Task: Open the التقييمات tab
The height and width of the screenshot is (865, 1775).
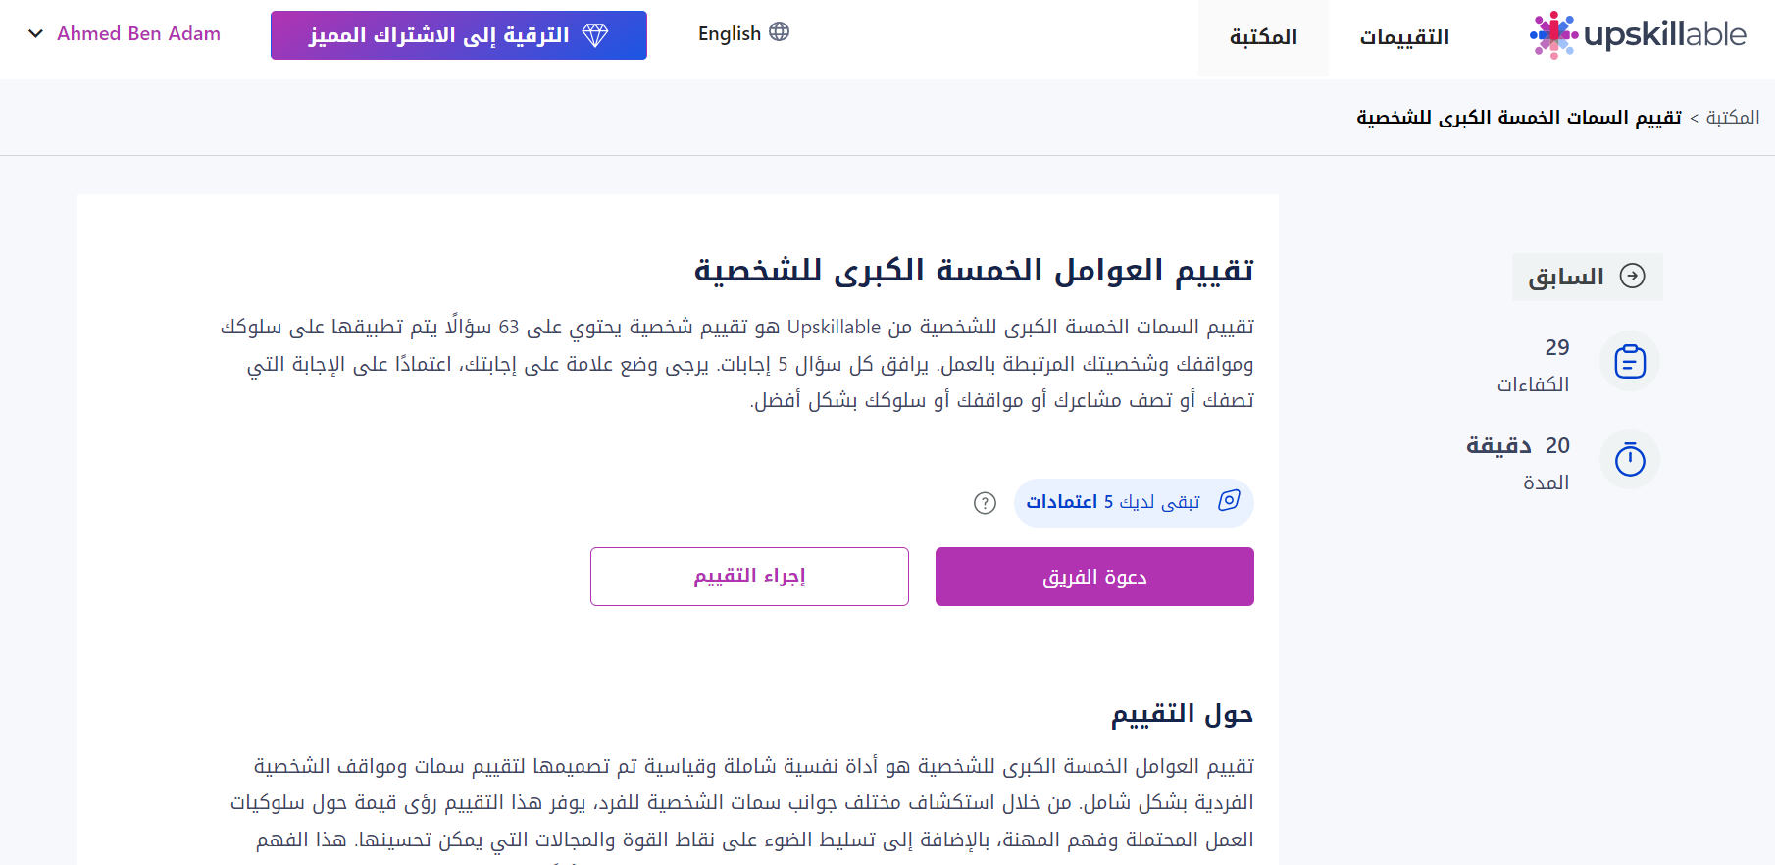Action: pos(1404,37)
